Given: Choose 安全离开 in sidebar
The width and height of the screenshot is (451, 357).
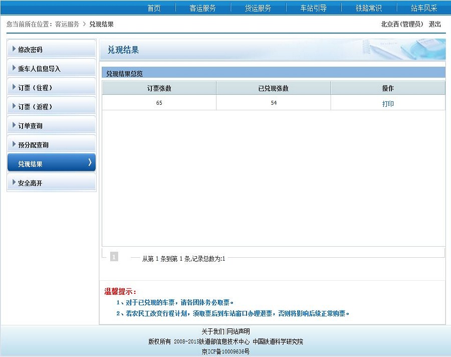Looking at the screenshot, I should pyautogui.click(x=30, y=183).
